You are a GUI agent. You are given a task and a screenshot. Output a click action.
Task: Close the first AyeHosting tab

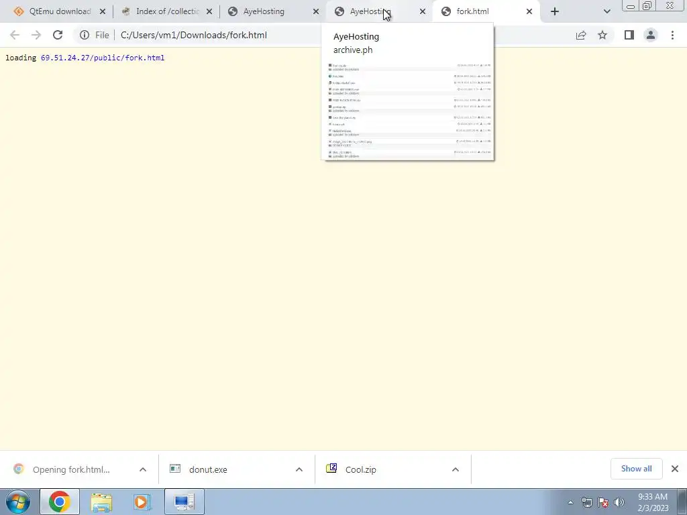tap(316, 12)
